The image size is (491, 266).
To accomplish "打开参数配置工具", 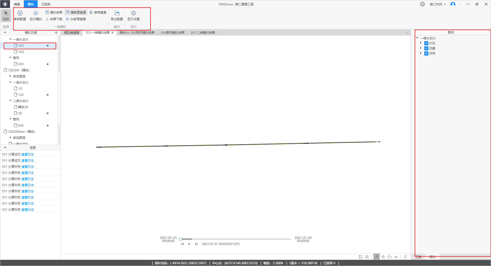I will (x=20, y=15).
